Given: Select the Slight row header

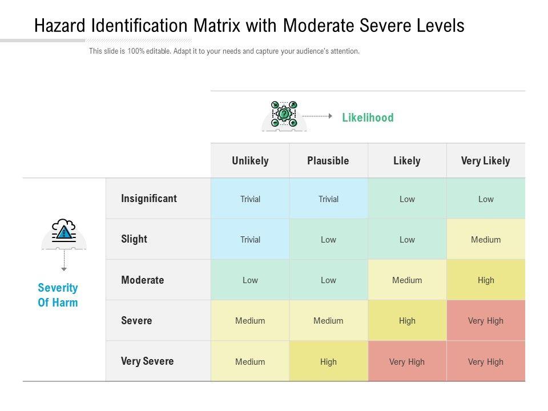Looking at the screenshot, I should coord(134,239).
